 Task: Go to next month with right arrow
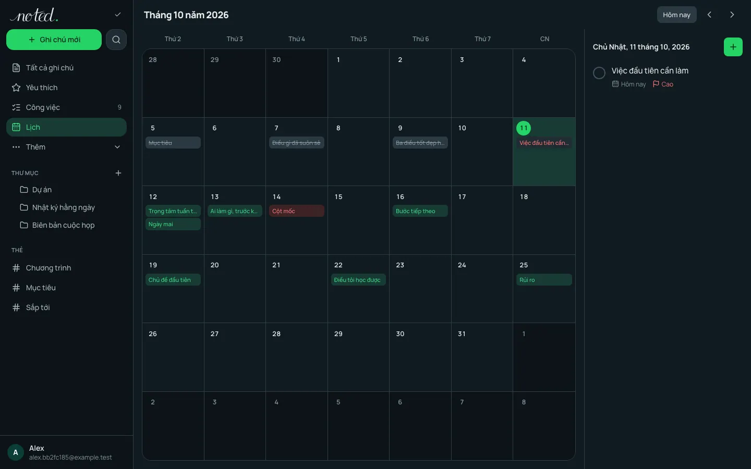pyautogui.click(x=732, y=15)
